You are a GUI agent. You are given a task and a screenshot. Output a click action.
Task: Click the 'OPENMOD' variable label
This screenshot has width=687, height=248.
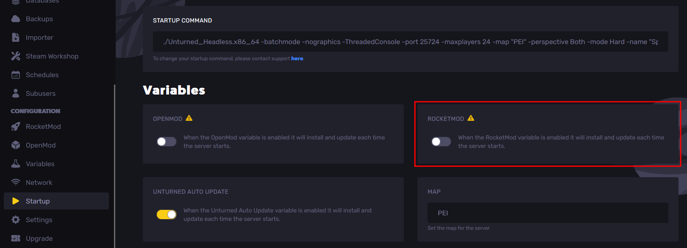(x=167, y=119)
